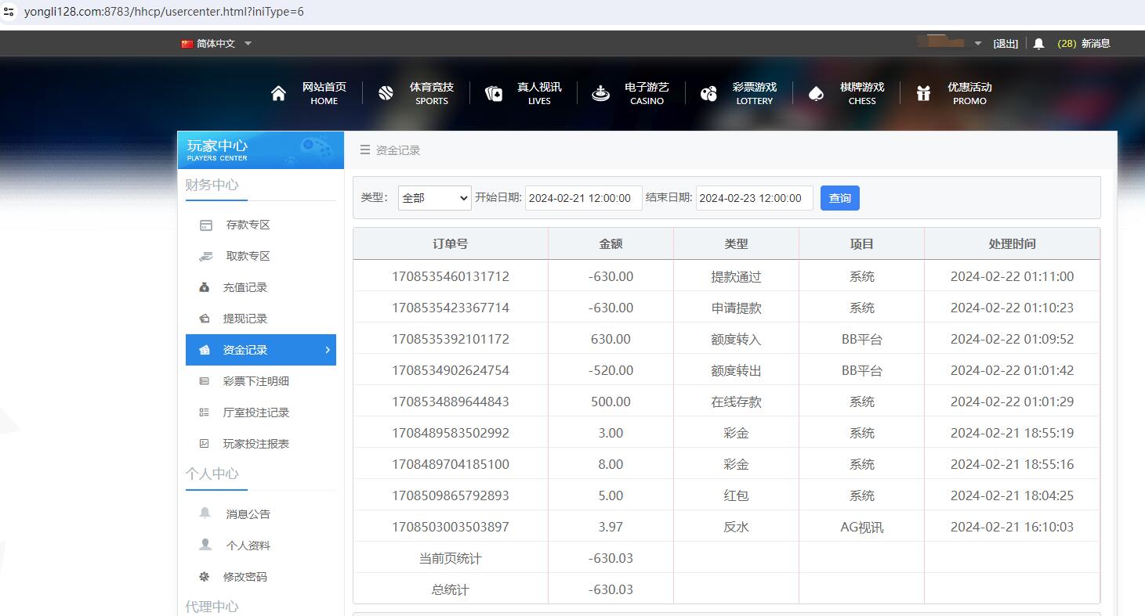Click the sports ball icon
This screenshot has height=616, width=1145.
coord(386,94)
